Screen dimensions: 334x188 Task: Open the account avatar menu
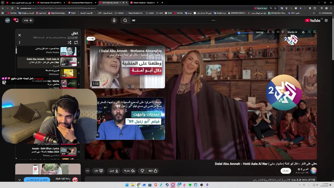point(8,20)
